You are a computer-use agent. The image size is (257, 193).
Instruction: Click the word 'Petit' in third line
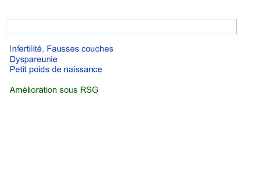coord(17,70)
